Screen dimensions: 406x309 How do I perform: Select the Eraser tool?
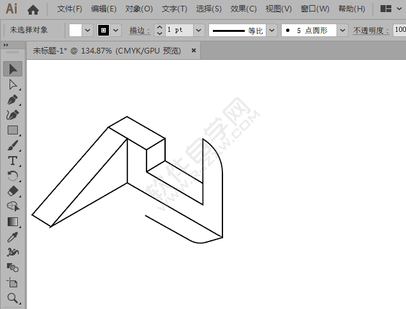(13, 191)
